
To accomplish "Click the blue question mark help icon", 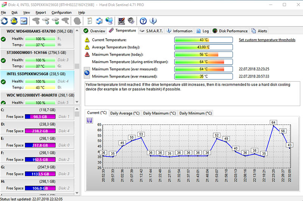I will pyautogui.click(x=143, y=21).
